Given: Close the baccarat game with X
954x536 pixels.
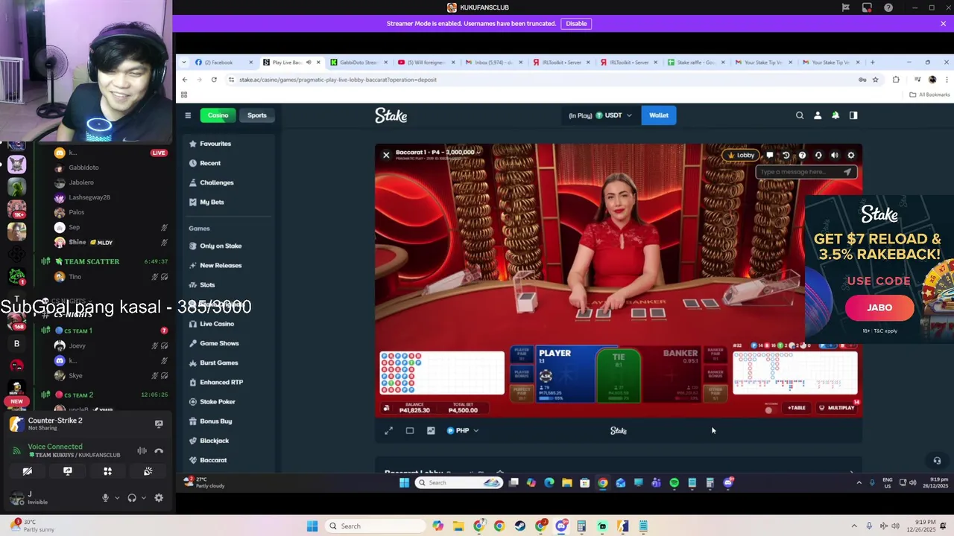Looking at the screenshot, I should coord(386,155).
